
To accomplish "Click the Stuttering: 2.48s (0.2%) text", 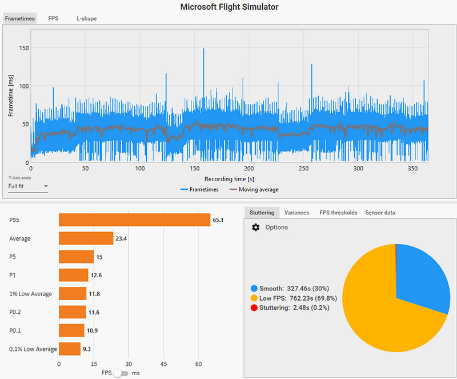I will [294, 308].
